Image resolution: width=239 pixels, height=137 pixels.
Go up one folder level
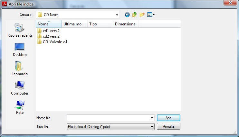coord(134,14)
